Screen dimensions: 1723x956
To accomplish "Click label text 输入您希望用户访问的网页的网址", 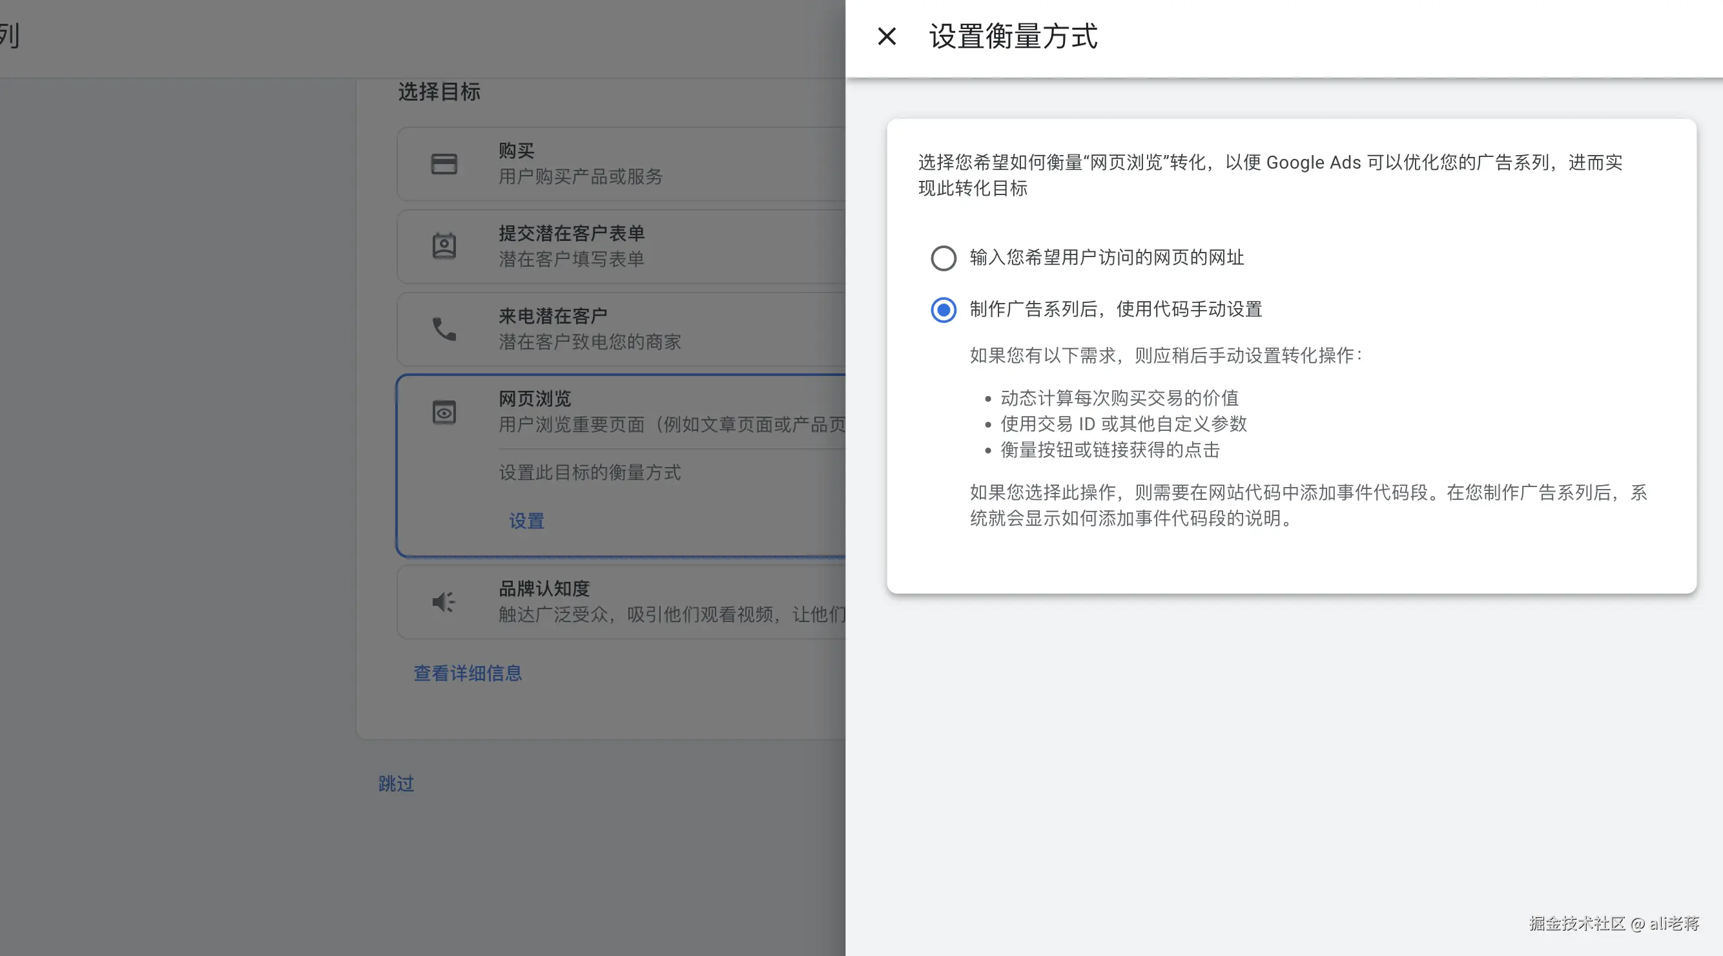I will 1106,258.
